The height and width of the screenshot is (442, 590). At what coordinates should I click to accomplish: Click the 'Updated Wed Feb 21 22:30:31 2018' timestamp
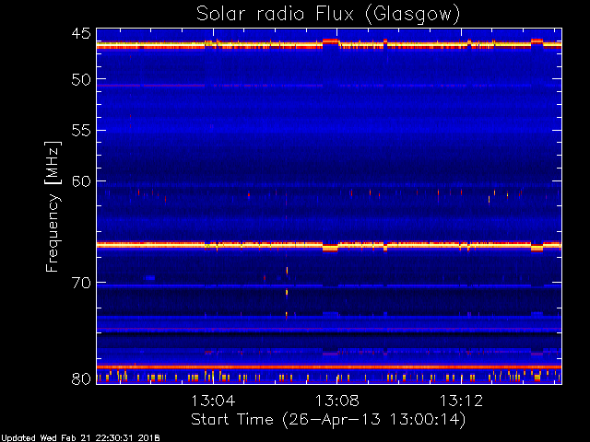(x=80, y=438)
